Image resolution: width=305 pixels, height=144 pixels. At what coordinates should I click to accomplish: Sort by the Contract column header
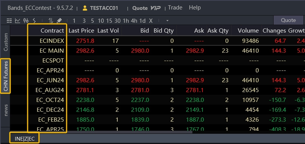coord(52,31)
